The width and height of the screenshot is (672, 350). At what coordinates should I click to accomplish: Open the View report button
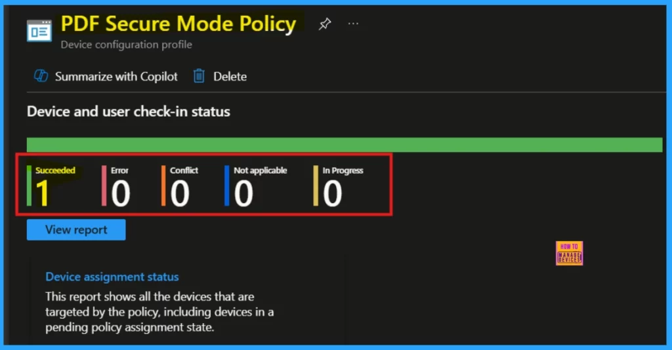(76, 230)
